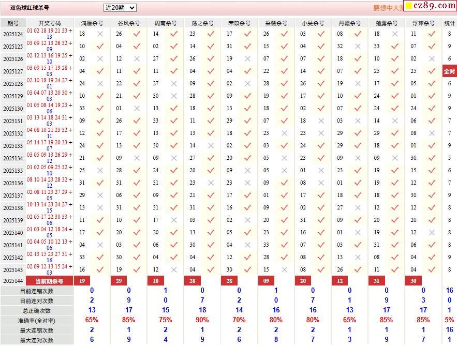Click cross mark for 周南杀号 in period 2025128

(173, 84)
